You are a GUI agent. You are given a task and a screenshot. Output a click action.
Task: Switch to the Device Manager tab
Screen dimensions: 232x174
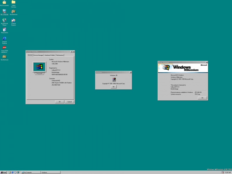(38, 55)
